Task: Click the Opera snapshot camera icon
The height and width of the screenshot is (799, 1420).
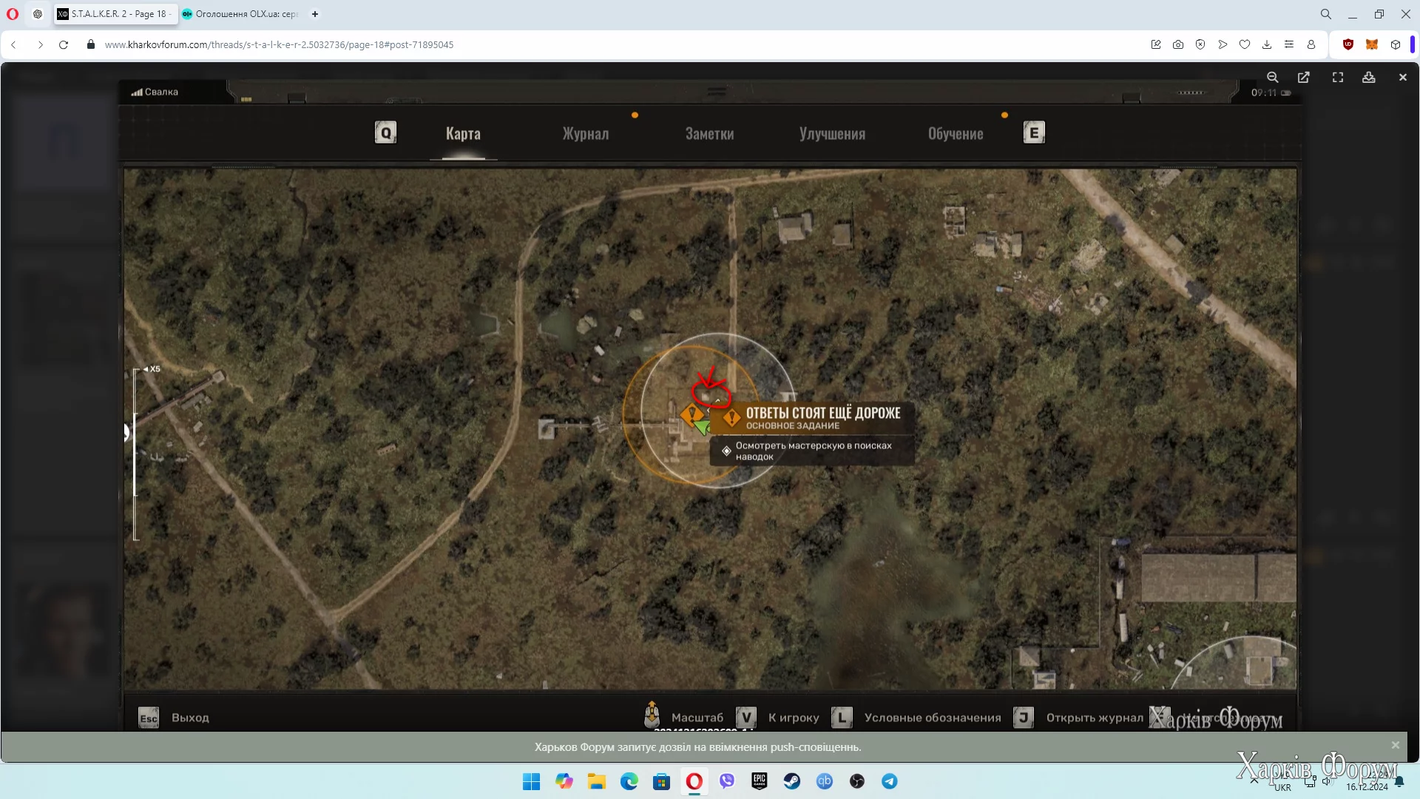Action: (1178, 44)
